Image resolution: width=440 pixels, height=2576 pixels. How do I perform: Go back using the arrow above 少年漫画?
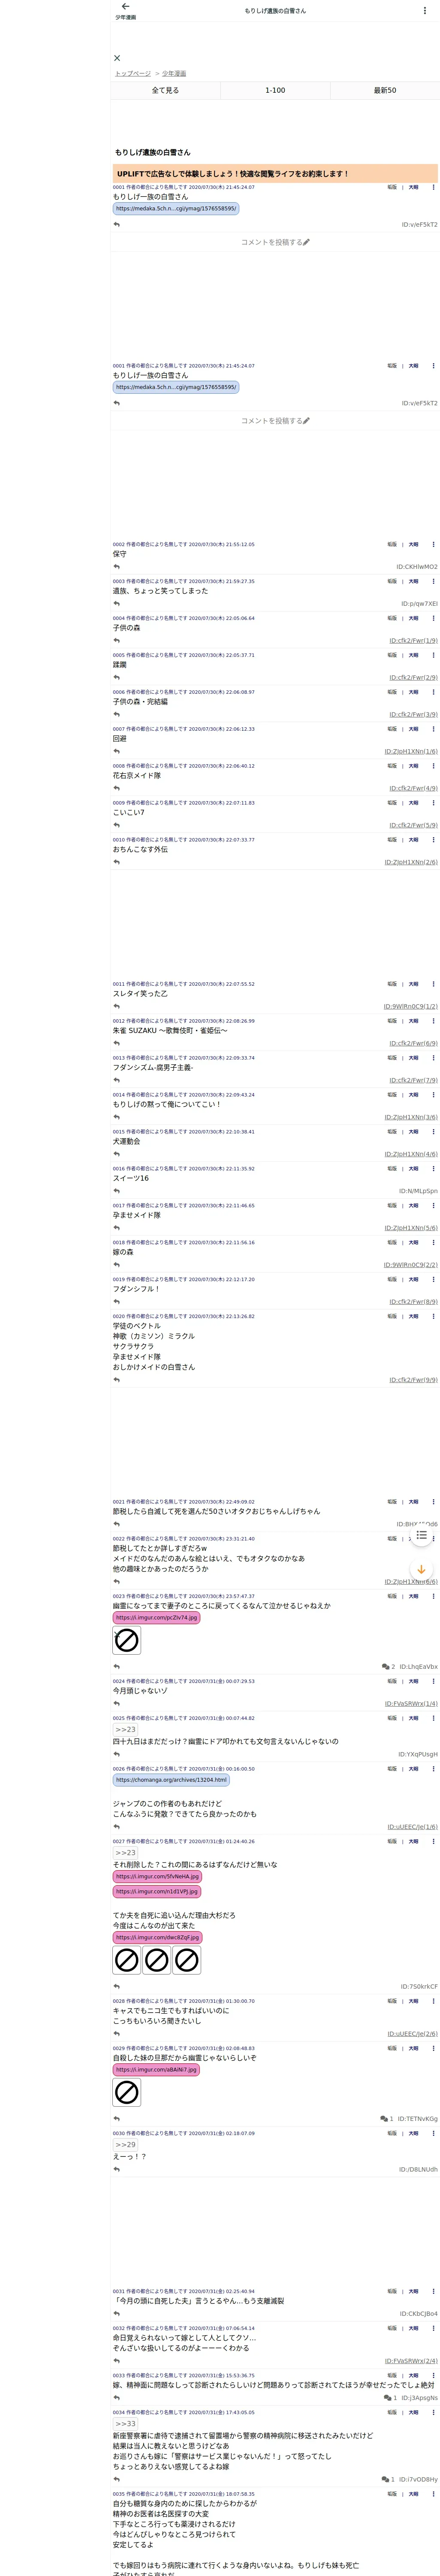pos(125,7)
